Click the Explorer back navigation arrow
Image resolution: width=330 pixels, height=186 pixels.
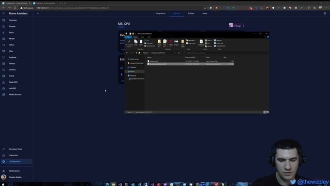pos(127,53)
